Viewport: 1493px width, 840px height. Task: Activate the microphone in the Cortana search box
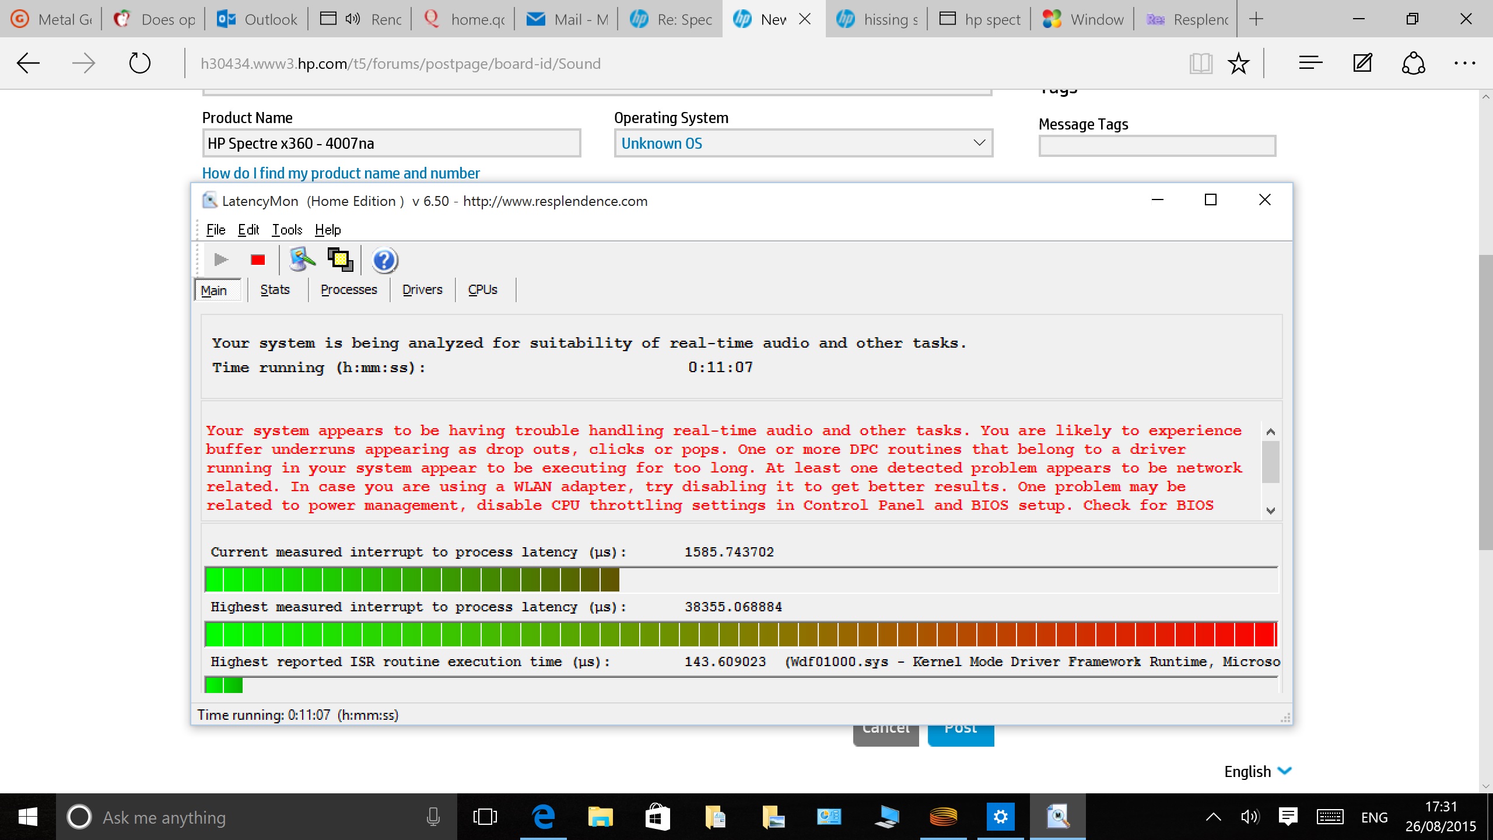pyautogui.click(x=433, y=817)
